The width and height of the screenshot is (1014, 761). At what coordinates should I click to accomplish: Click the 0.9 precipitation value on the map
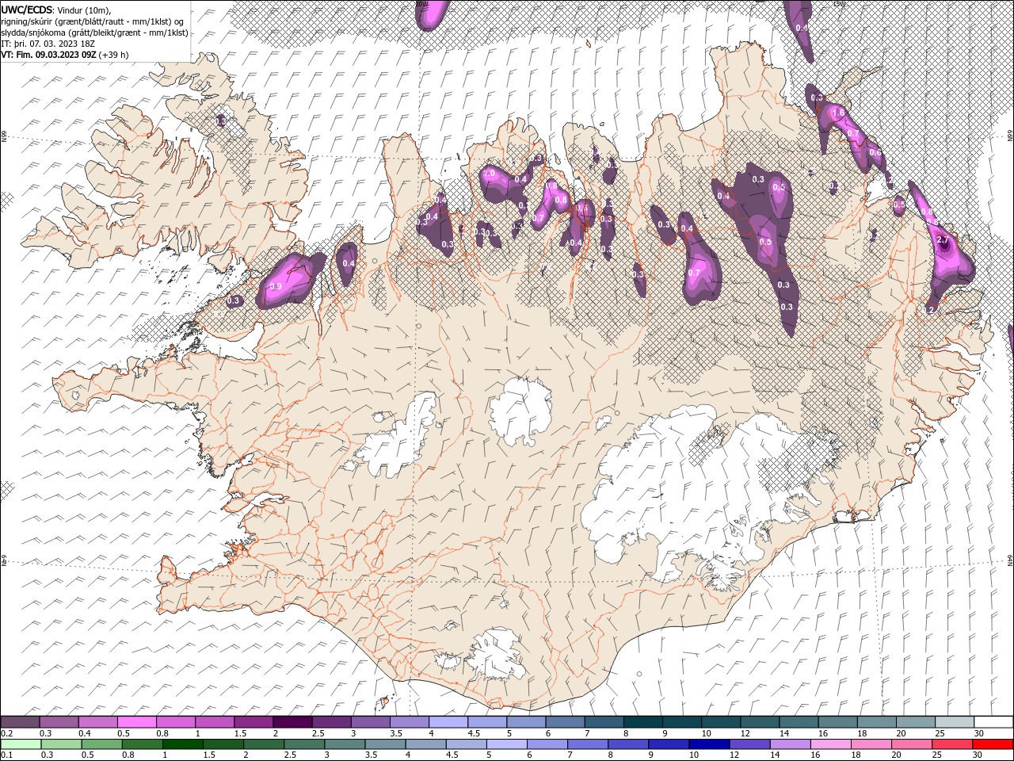[276, 286]
